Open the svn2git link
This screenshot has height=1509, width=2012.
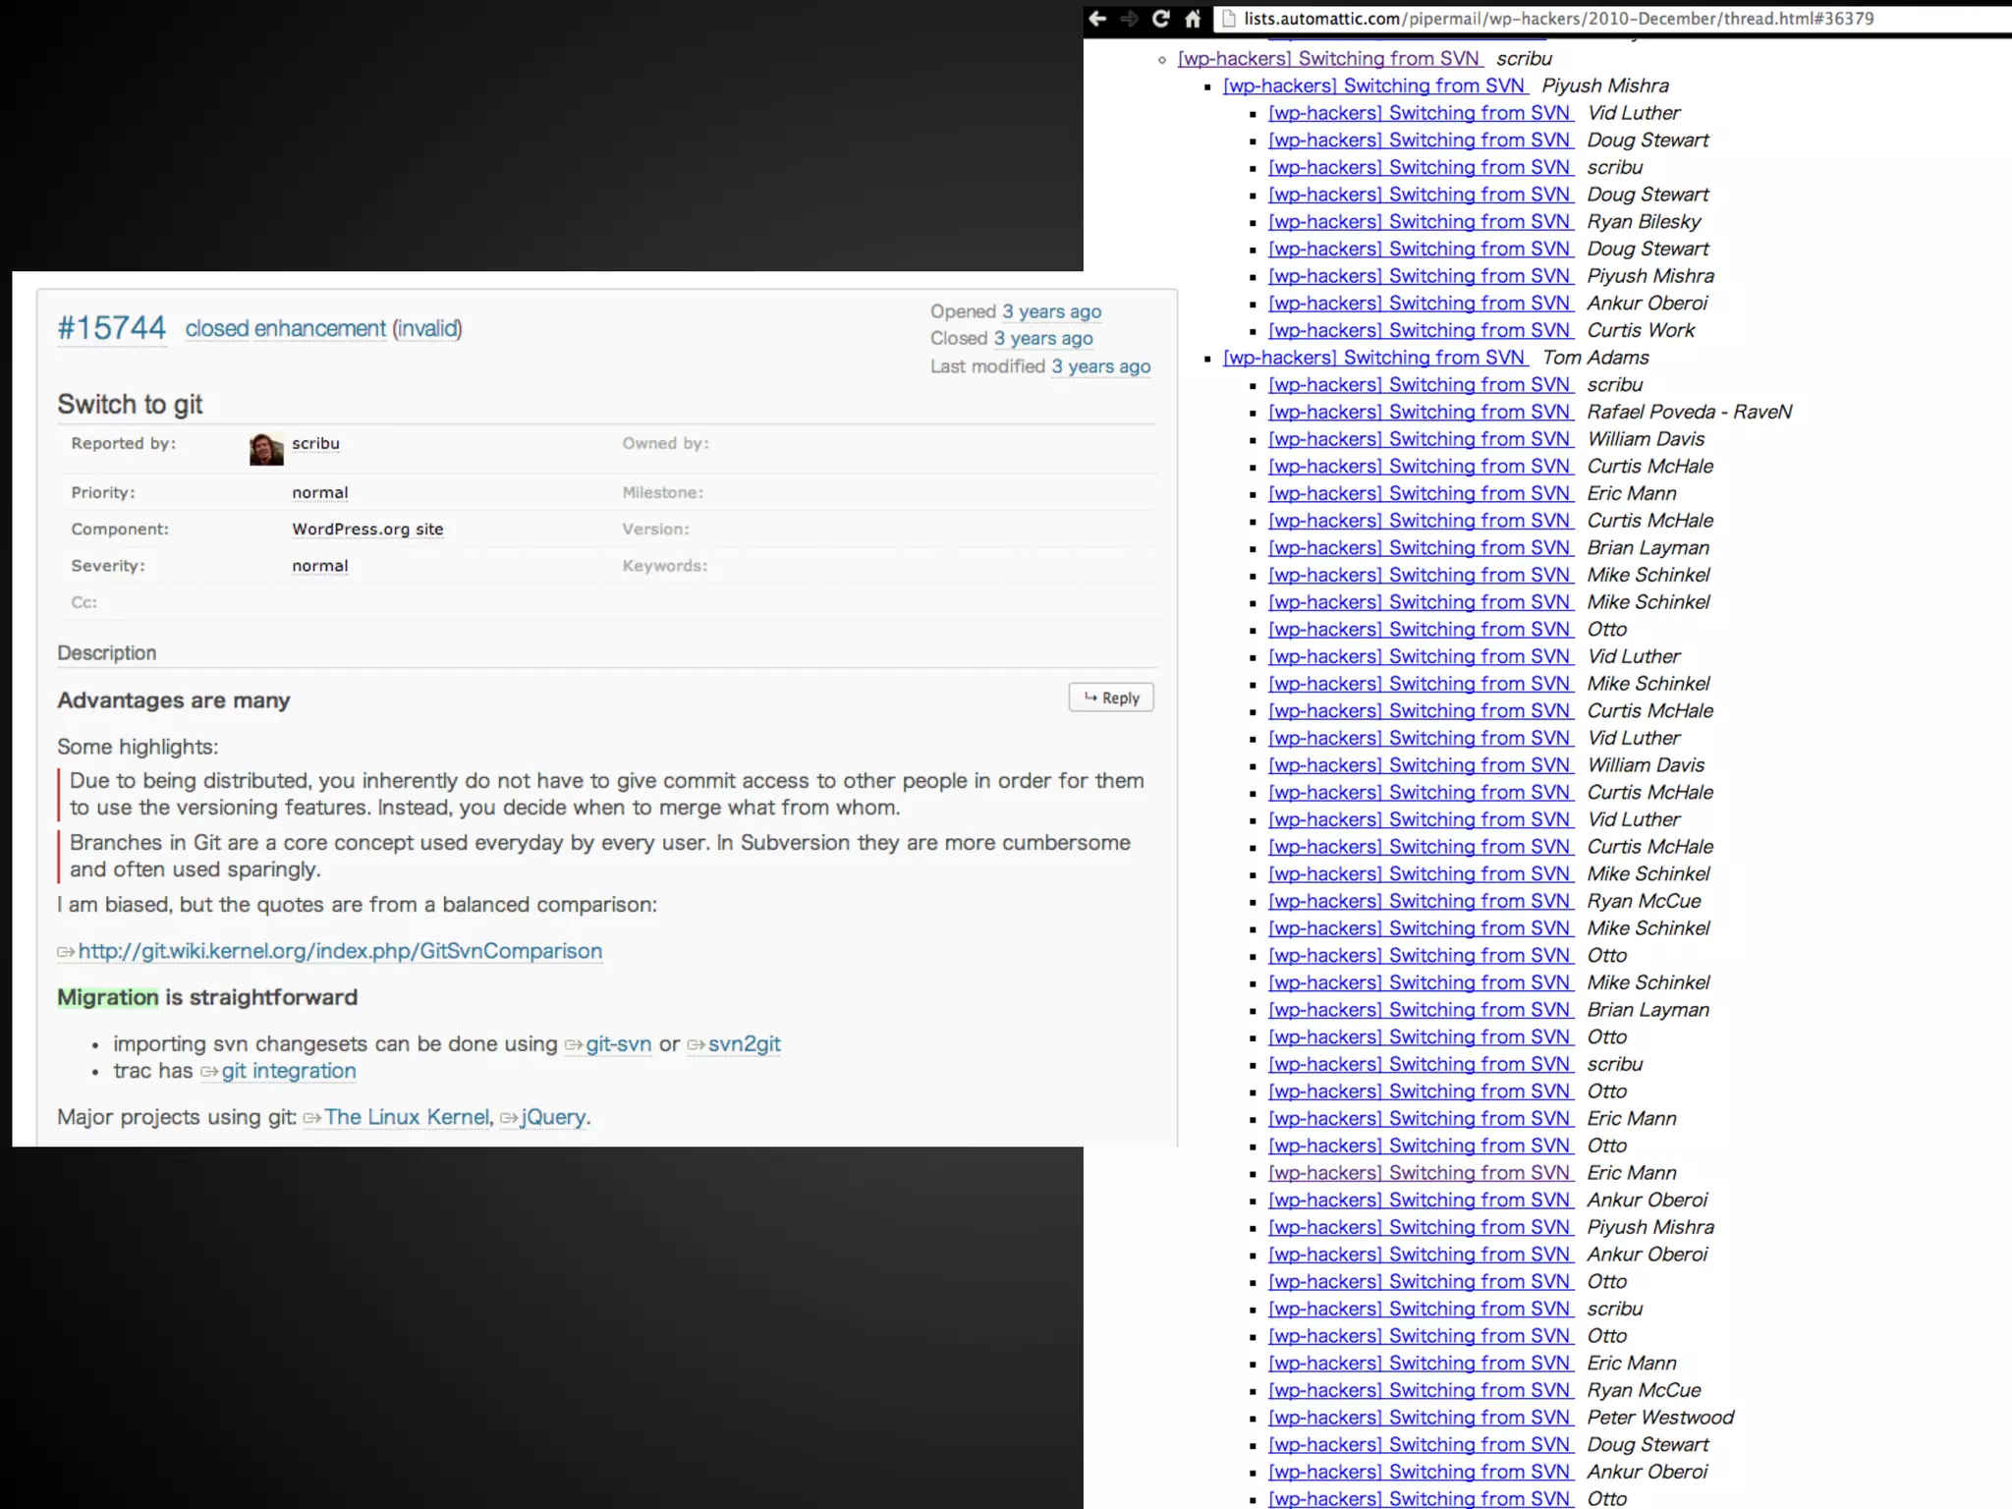click(x=744, y=1044)
